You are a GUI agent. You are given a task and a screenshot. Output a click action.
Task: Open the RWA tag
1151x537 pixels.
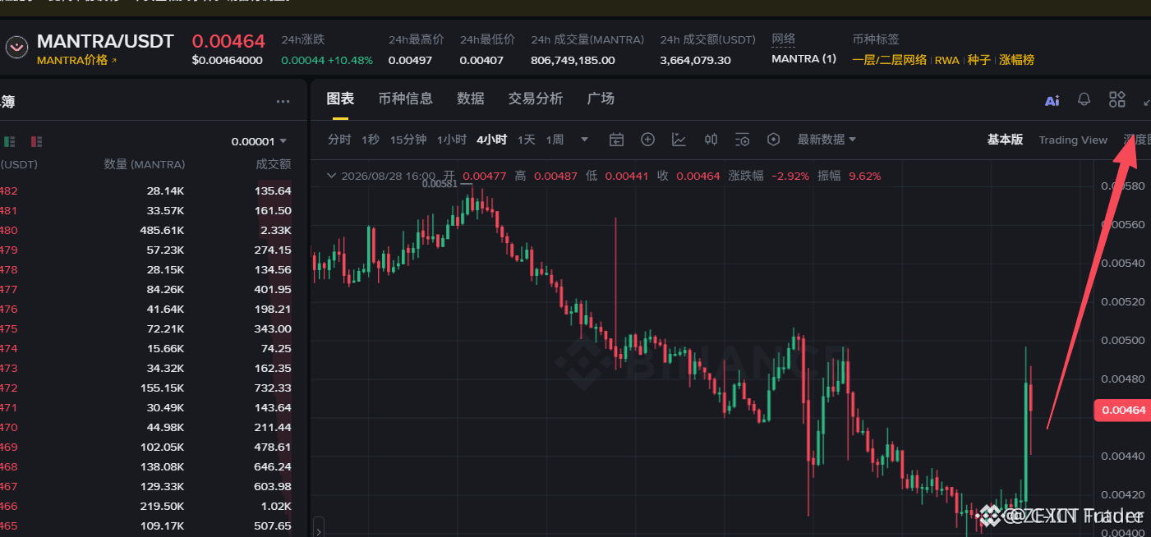(947, 60)
